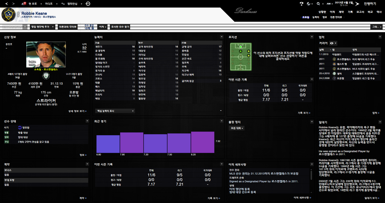Switch to the 능력치 sub-tab
Viewport: 385px width, 203px height.
[x=316, y=17]
